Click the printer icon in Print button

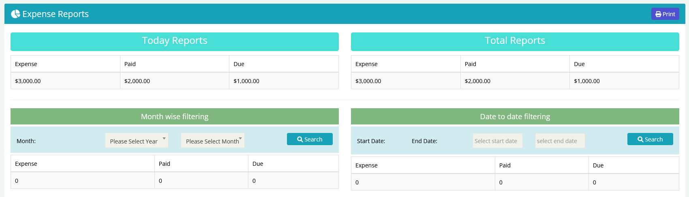click(x=658, y=14)
